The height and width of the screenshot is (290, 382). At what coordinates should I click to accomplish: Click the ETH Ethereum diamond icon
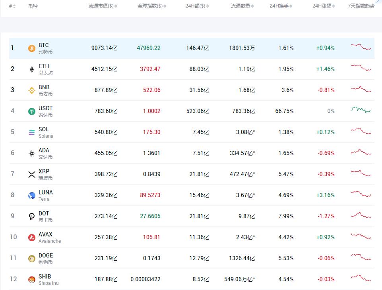32,69
